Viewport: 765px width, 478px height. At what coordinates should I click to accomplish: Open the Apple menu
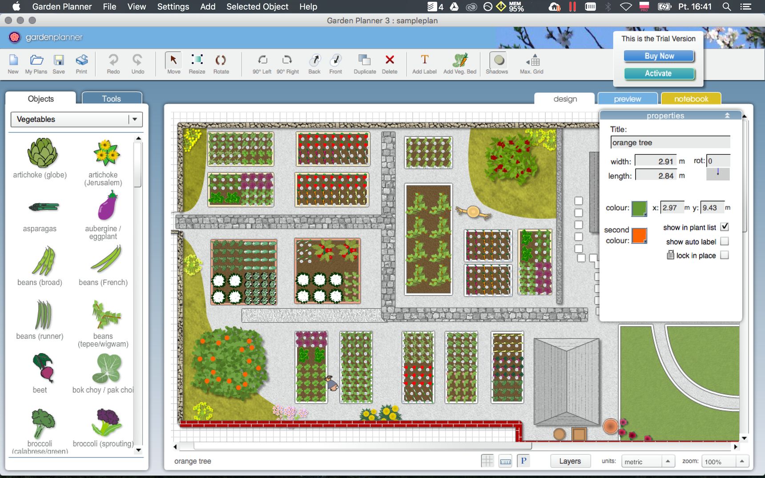click(16, 6)
